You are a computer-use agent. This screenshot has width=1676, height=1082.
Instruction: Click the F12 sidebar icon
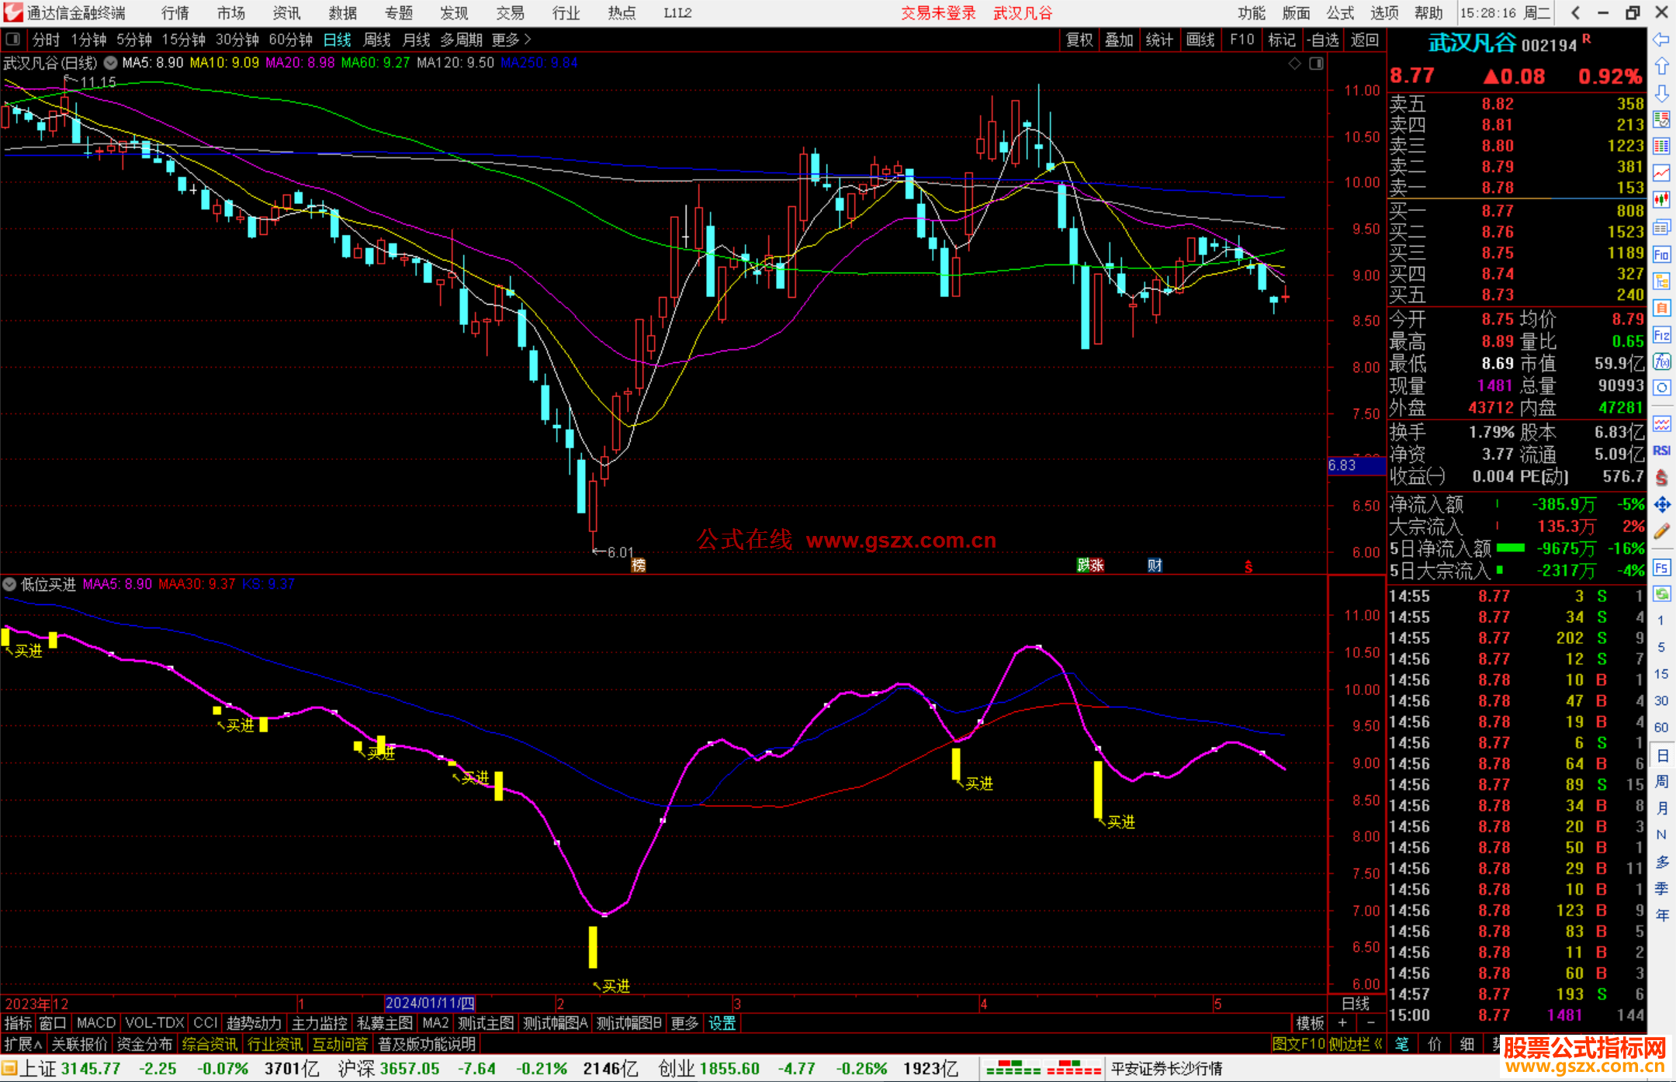[x=1661, y=335]
